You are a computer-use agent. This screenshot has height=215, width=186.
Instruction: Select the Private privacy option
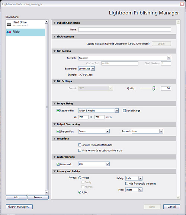tap(80, 178)
